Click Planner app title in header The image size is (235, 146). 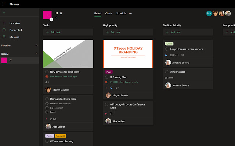[14, 4]
